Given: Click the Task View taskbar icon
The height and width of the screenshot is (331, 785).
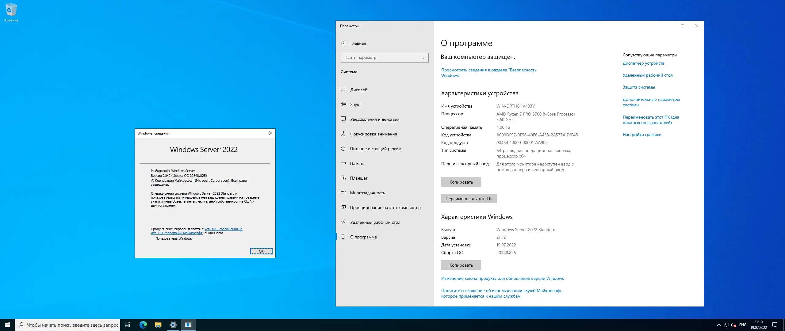Looking at the screenshot, I should click(128, 325).
